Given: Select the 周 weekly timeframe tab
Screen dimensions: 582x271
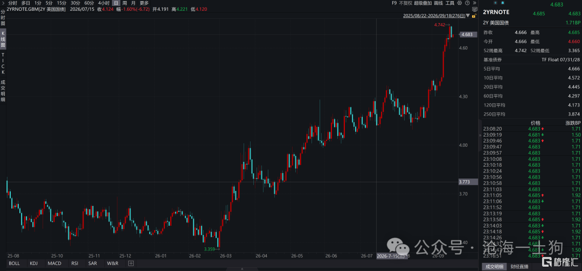Looking at the screenshot, I should pyautogui.click(x=124, y=3).
